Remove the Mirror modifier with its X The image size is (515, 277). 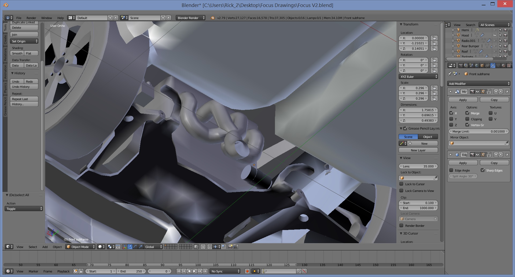tap(507, 92)
